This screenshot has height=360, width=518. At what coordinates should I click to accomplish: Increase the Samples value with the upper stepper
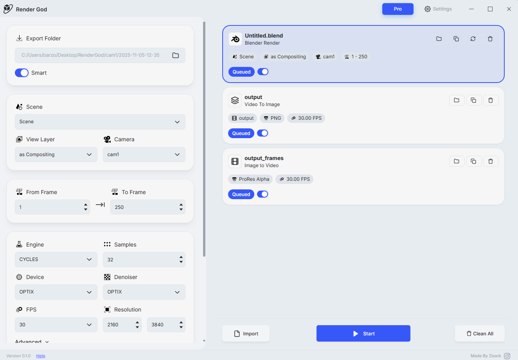click(x=180, y=257)
